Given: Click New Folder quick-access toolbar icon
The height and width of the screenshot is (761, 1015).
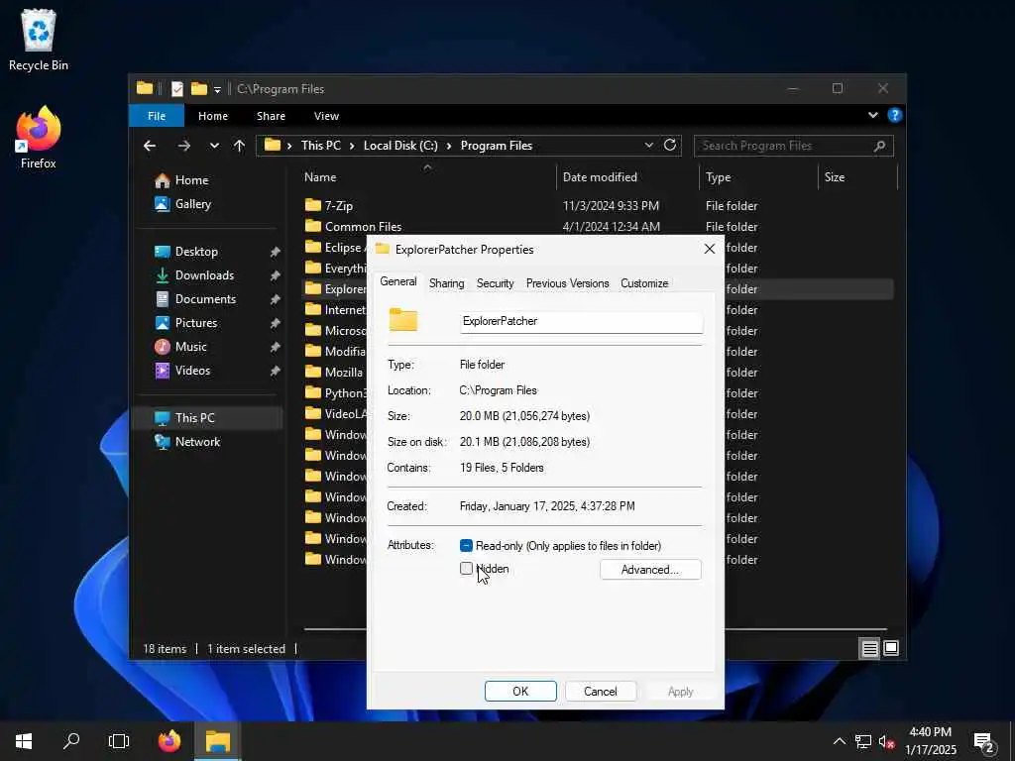Looking at the screenshot, I should tap(198, 88).
